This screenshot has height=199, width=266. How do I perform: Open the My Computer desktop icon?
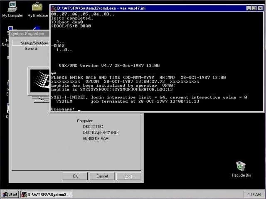12,10
